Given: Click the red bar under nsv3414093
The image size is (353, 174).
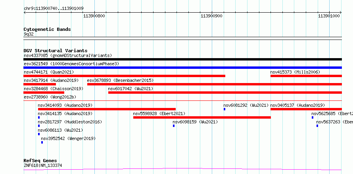Looking at the screenshot, I should 107,109.
